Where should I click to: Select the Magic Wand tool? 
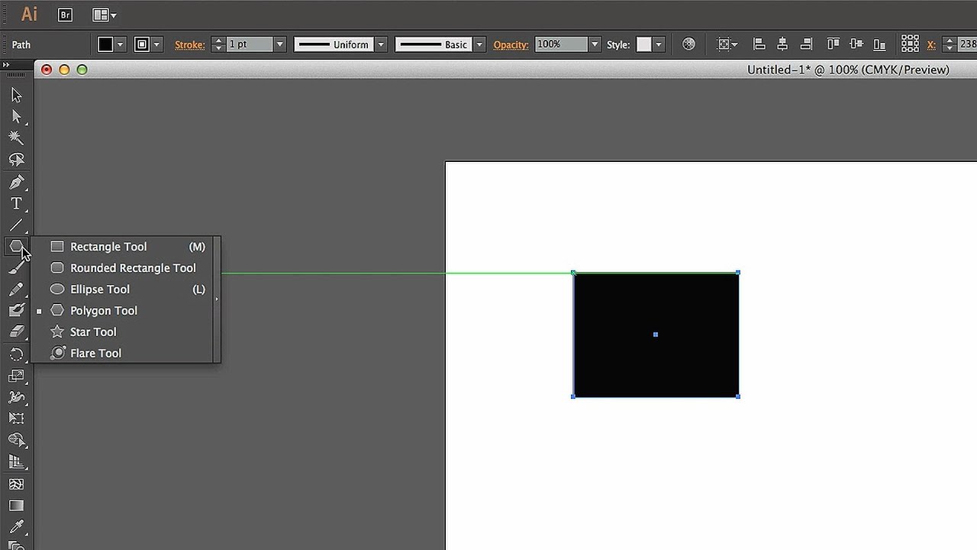pyautogui.click(x=16, y=138)
